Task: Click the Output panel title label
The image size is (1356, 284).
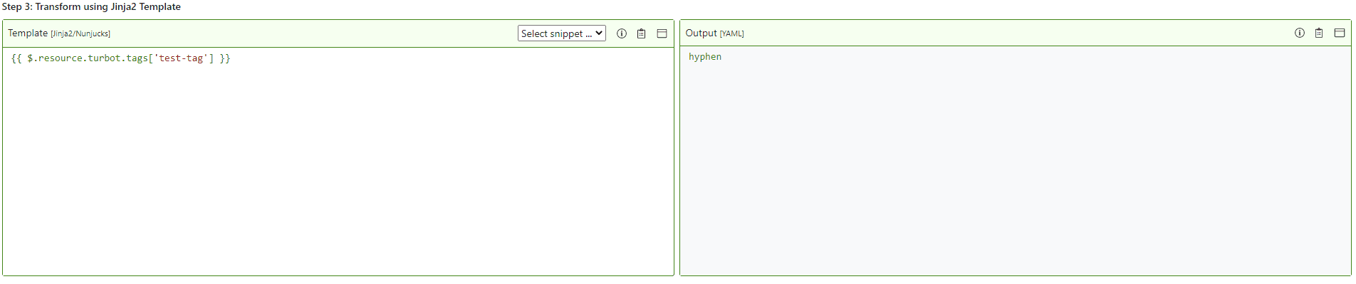Action: 701,33
